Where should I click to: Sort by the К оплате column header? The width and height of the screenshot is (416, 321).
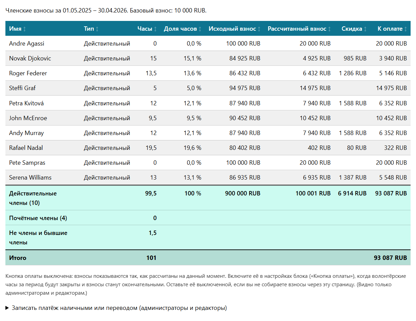click(x=390, y=29)
